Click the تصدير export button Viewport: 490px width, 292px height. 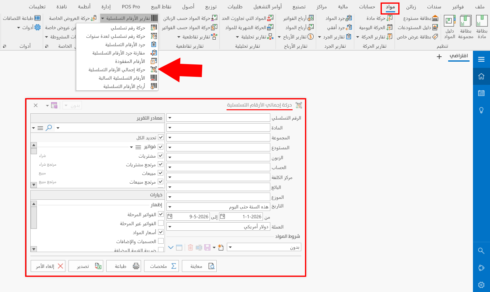pyautogui.click(x=86, y=266)
